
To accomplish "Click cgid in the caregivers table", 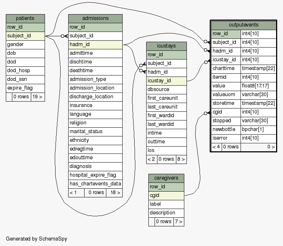I will (166, 196).
